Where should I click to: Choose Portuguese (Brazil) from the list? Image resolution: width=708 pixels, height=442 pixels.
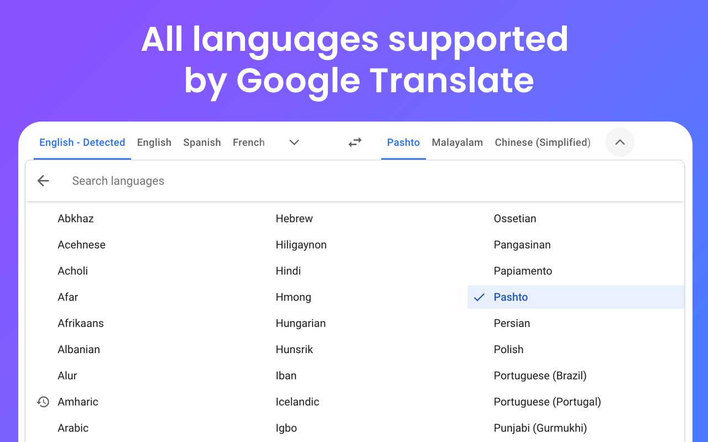click(540, 376)
